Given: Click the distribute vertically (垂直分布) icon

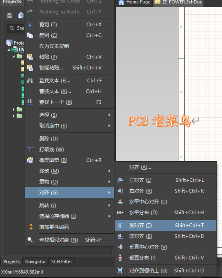Looking at the screenshot, I should [120, 258].
